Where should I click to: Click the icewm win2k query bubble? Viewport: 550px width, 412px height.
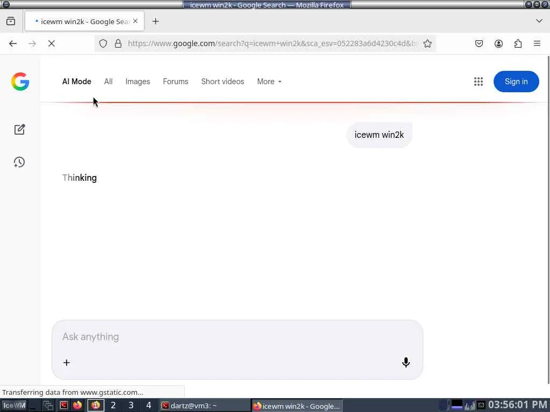(x=379, y=135)
